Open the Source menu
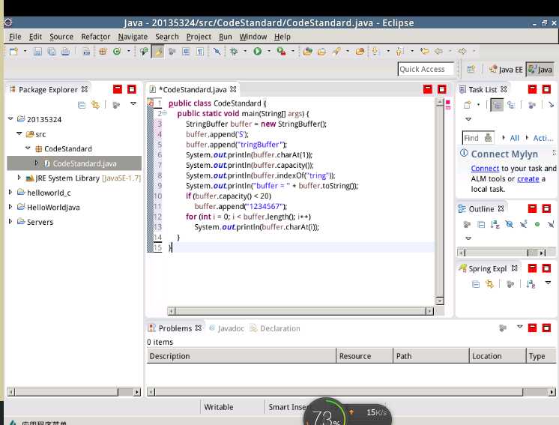559x425 pixels. (61, 37)
